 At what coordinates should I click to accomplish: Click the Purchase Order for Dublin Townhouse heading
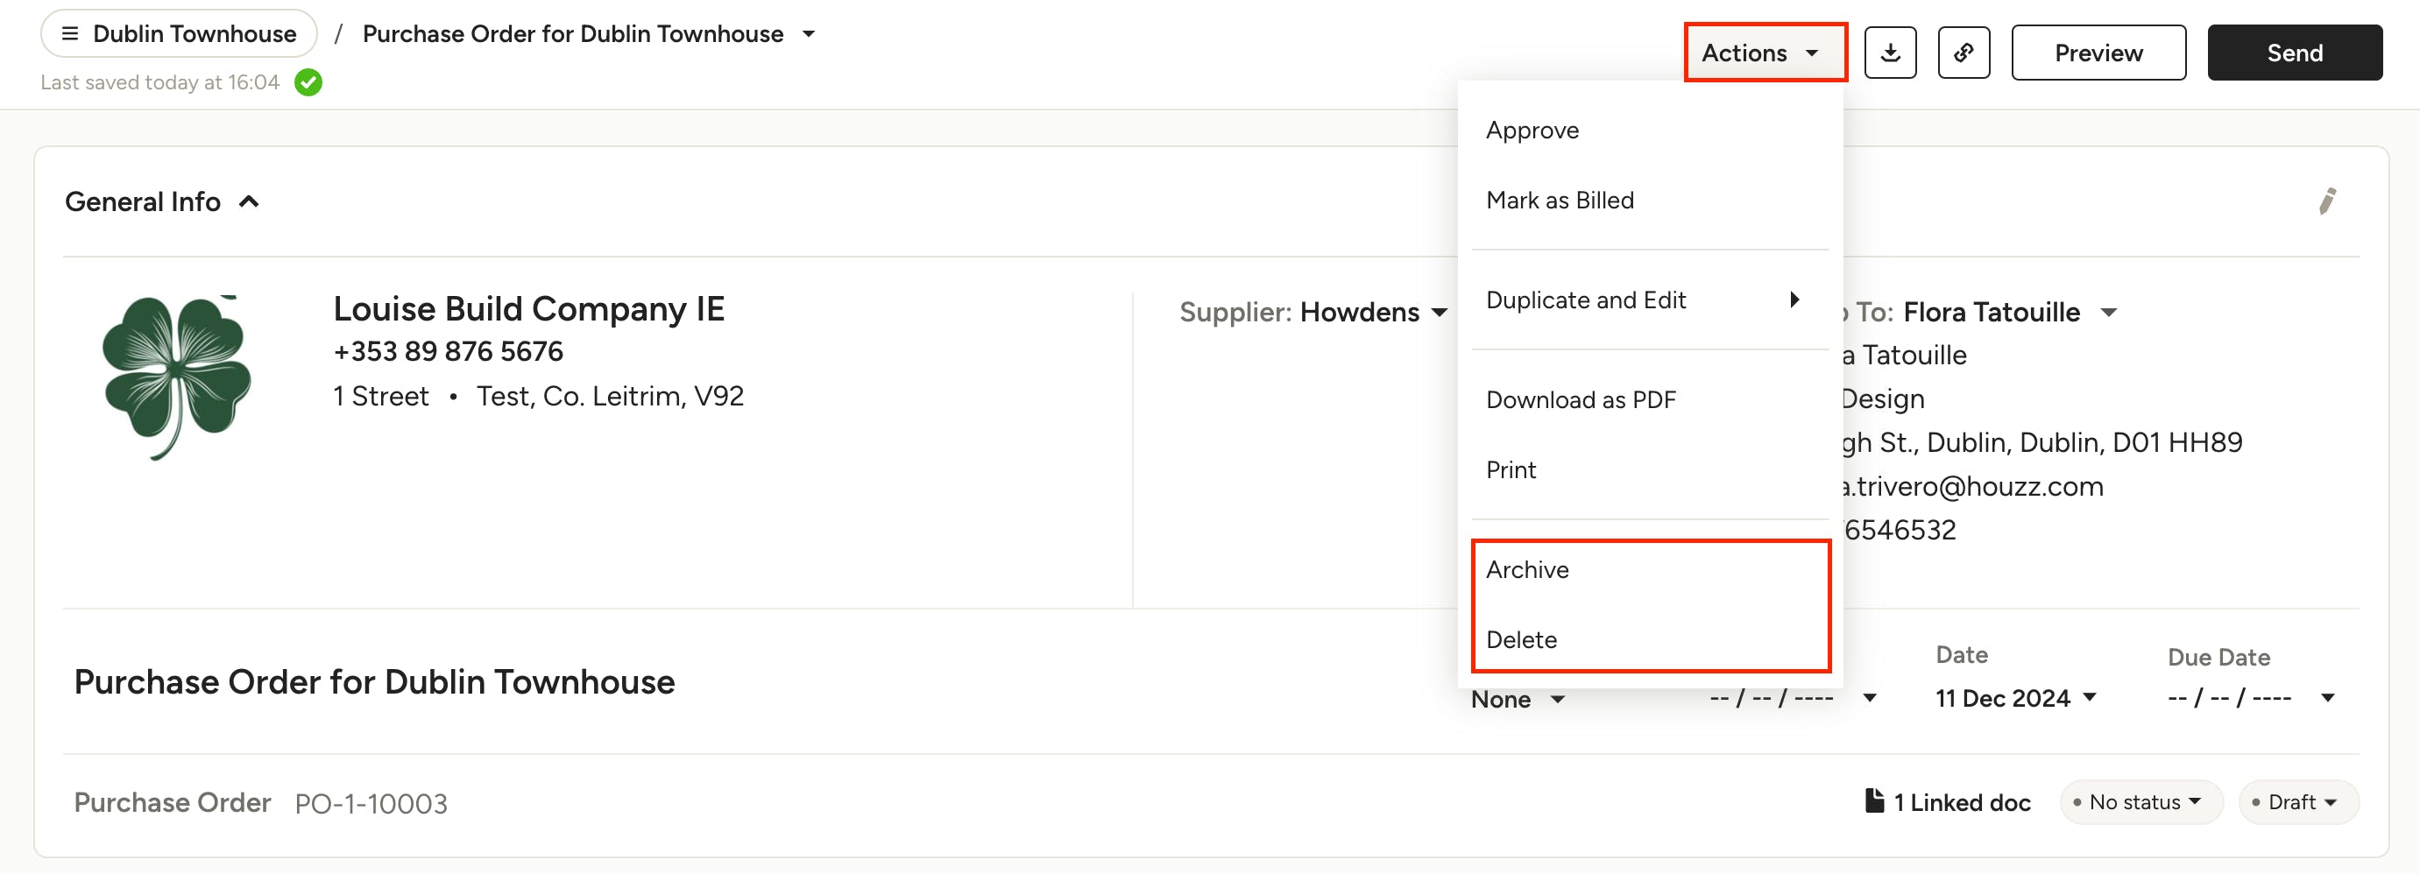click(x=374, y=681)
